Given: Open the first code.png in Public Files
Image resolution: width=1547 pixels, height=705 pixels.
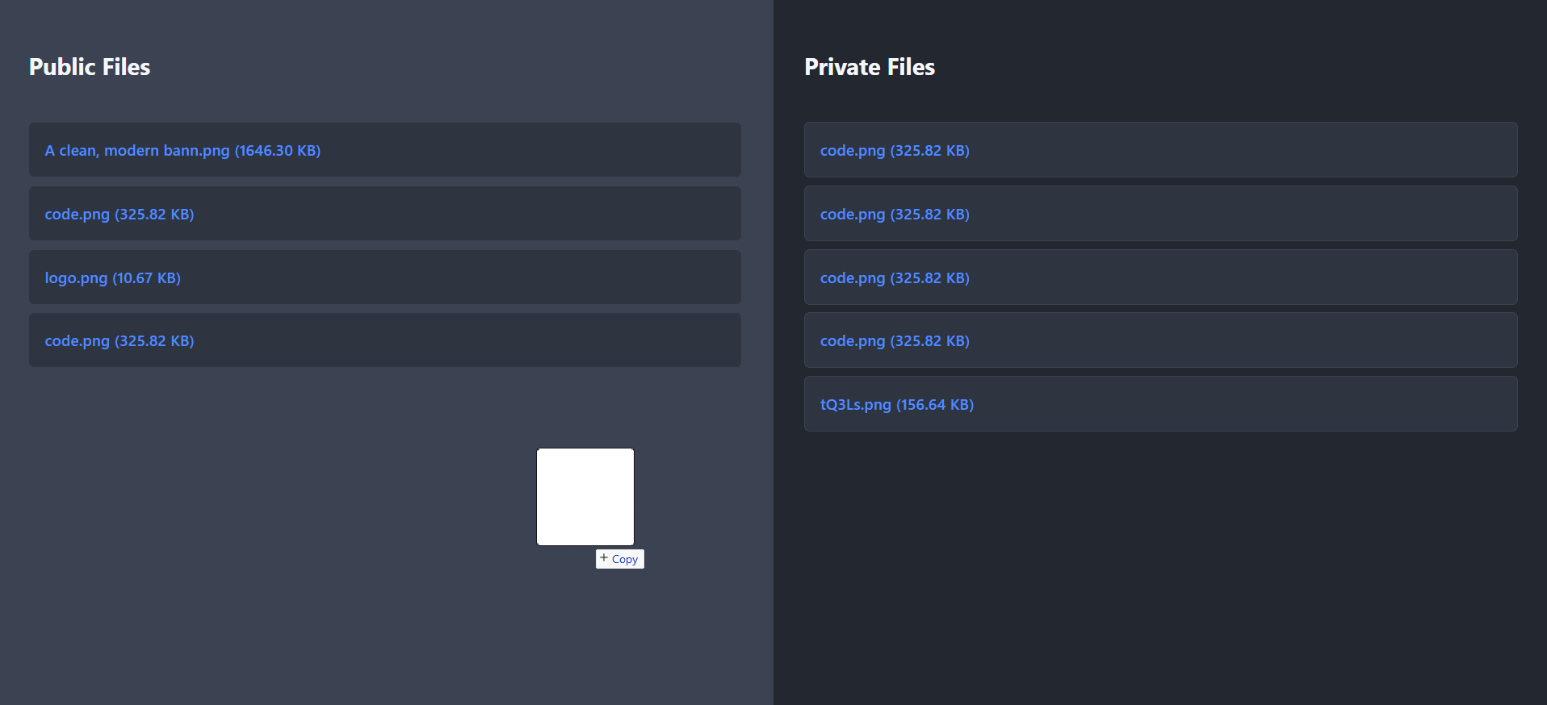Looking at the screenshot, I should click(x=77, y=215).
